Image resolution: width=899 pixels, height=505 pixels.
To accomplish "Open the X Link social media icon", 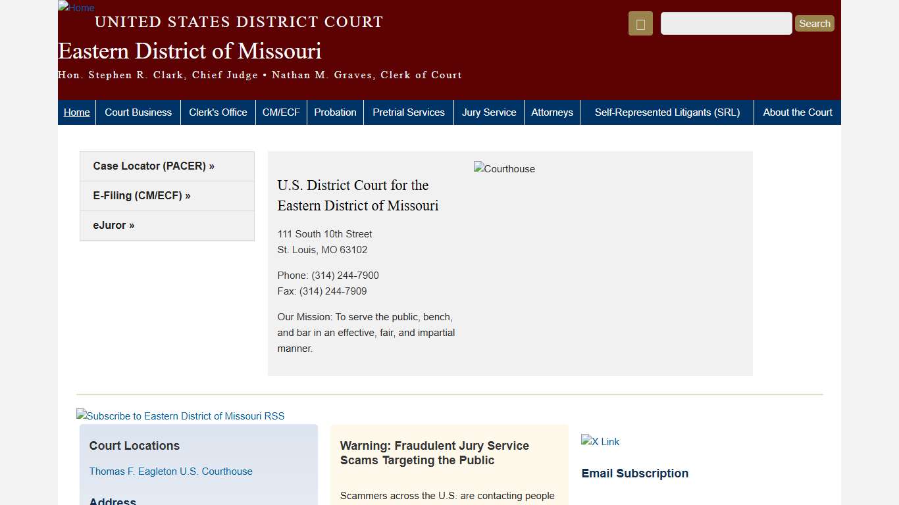I will (600, 441).
